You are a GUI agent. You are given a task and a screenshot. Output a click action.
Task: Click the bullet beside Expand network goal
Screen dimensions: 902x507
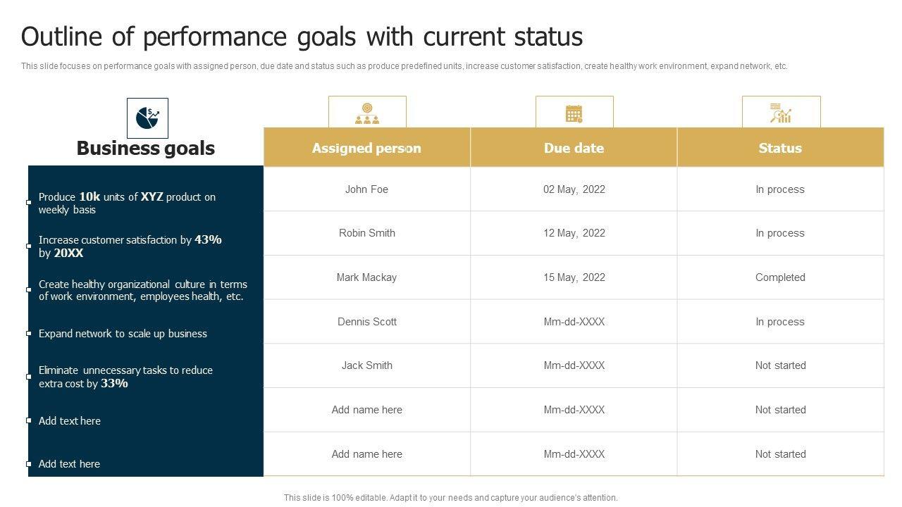pyautogui.click(x=29, y=333)
